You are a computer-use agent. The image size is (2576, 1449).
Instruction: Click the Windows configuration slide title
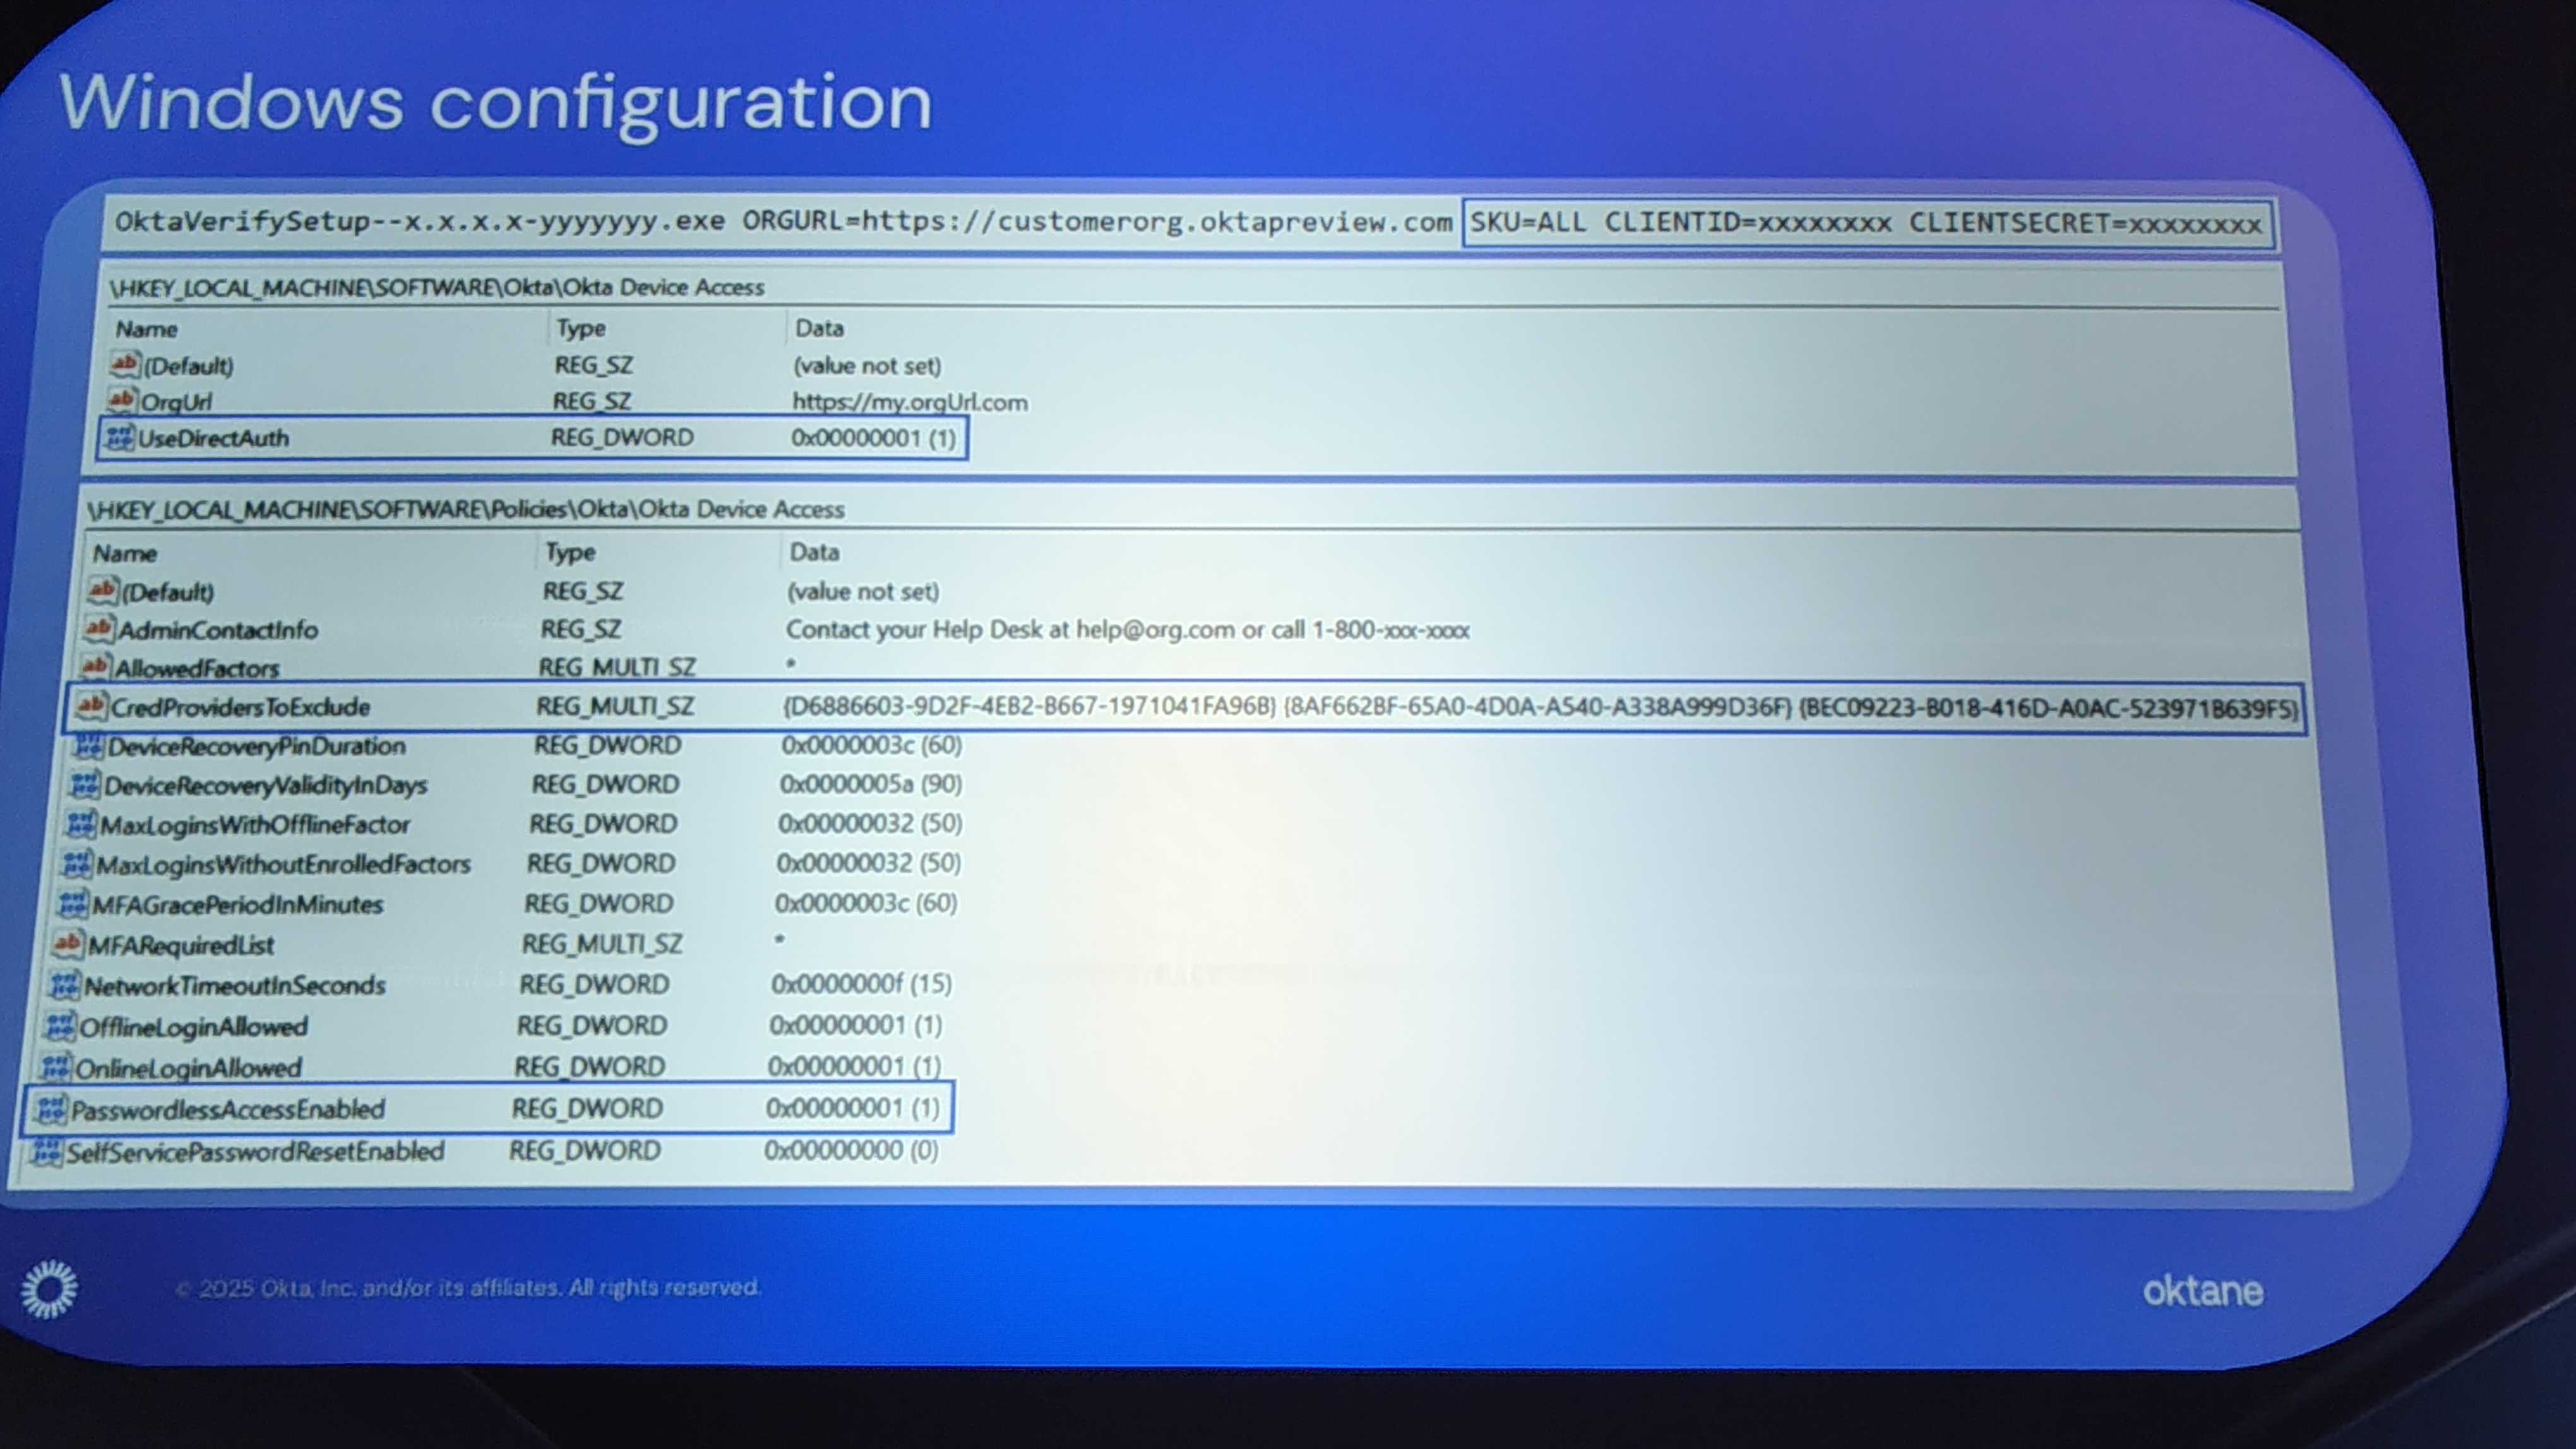pyautogui.click(x=496, y=104)
